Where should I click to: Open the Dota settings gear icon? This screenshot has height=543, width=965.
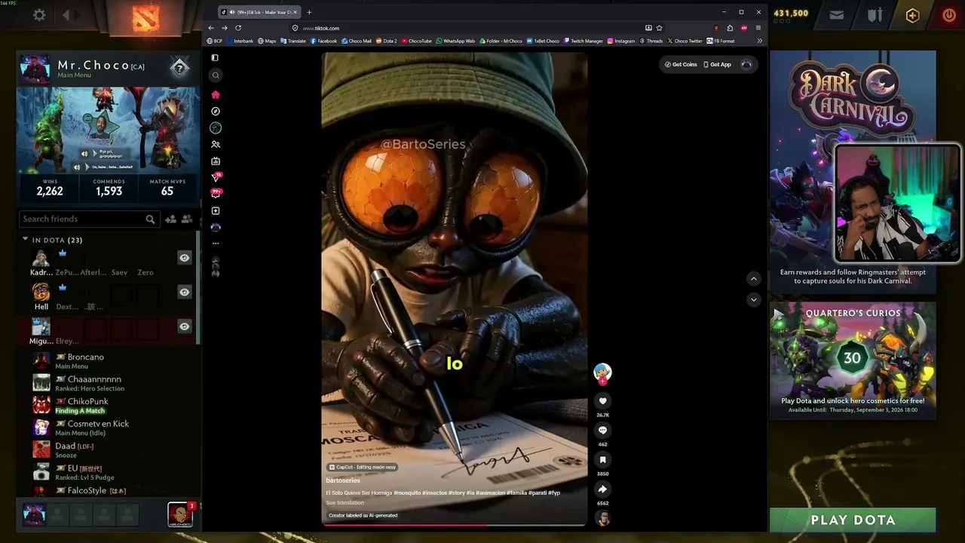(39, 15)
